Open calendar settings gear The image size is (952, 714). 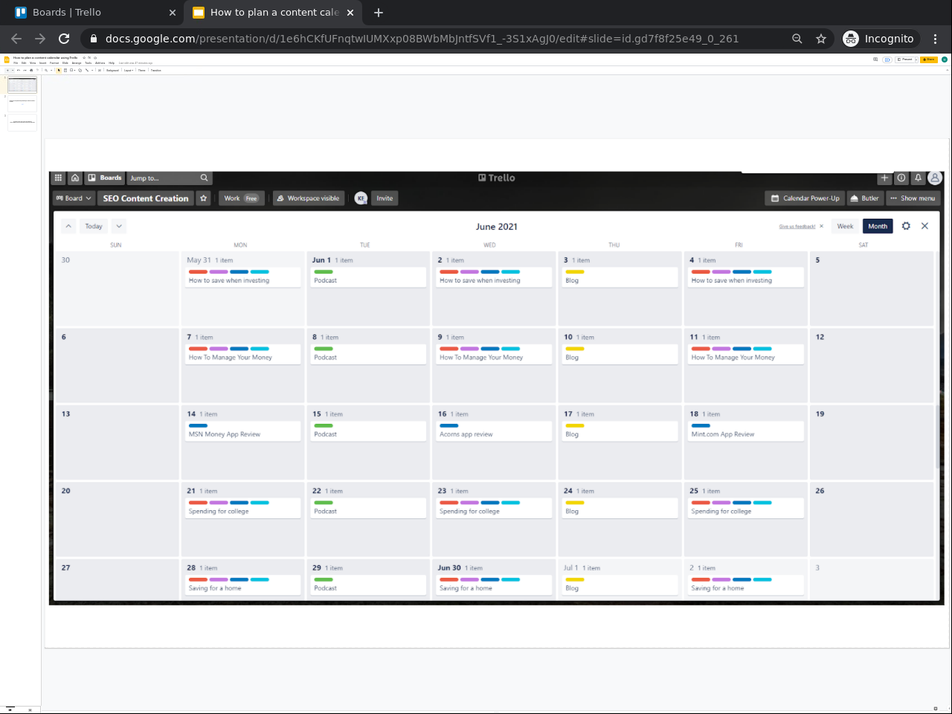906,226
